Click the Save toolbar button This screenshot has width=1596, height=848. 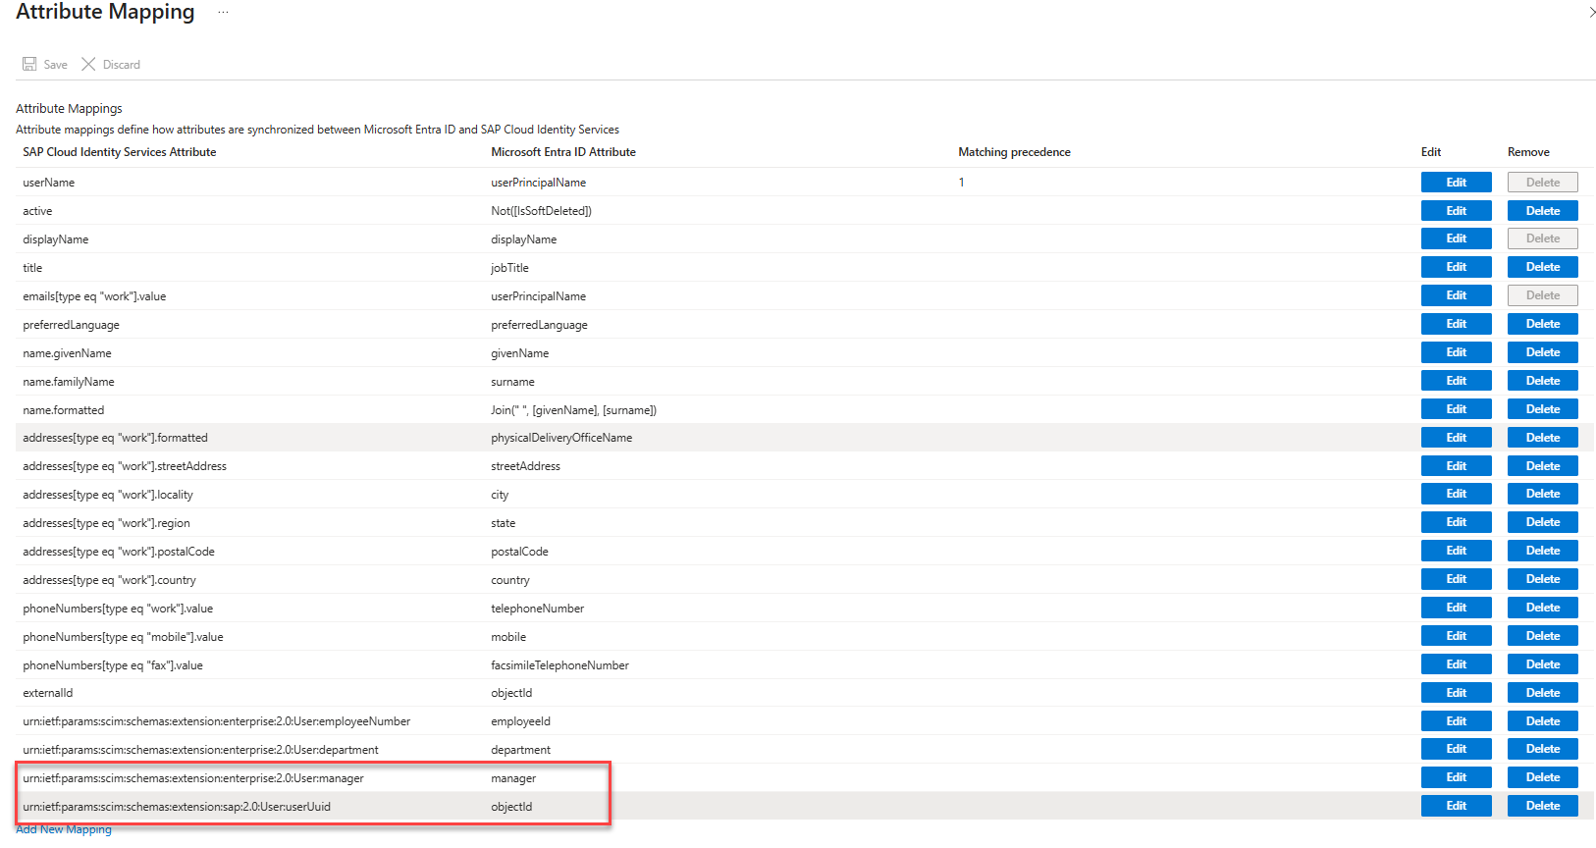tap(45, 65)
